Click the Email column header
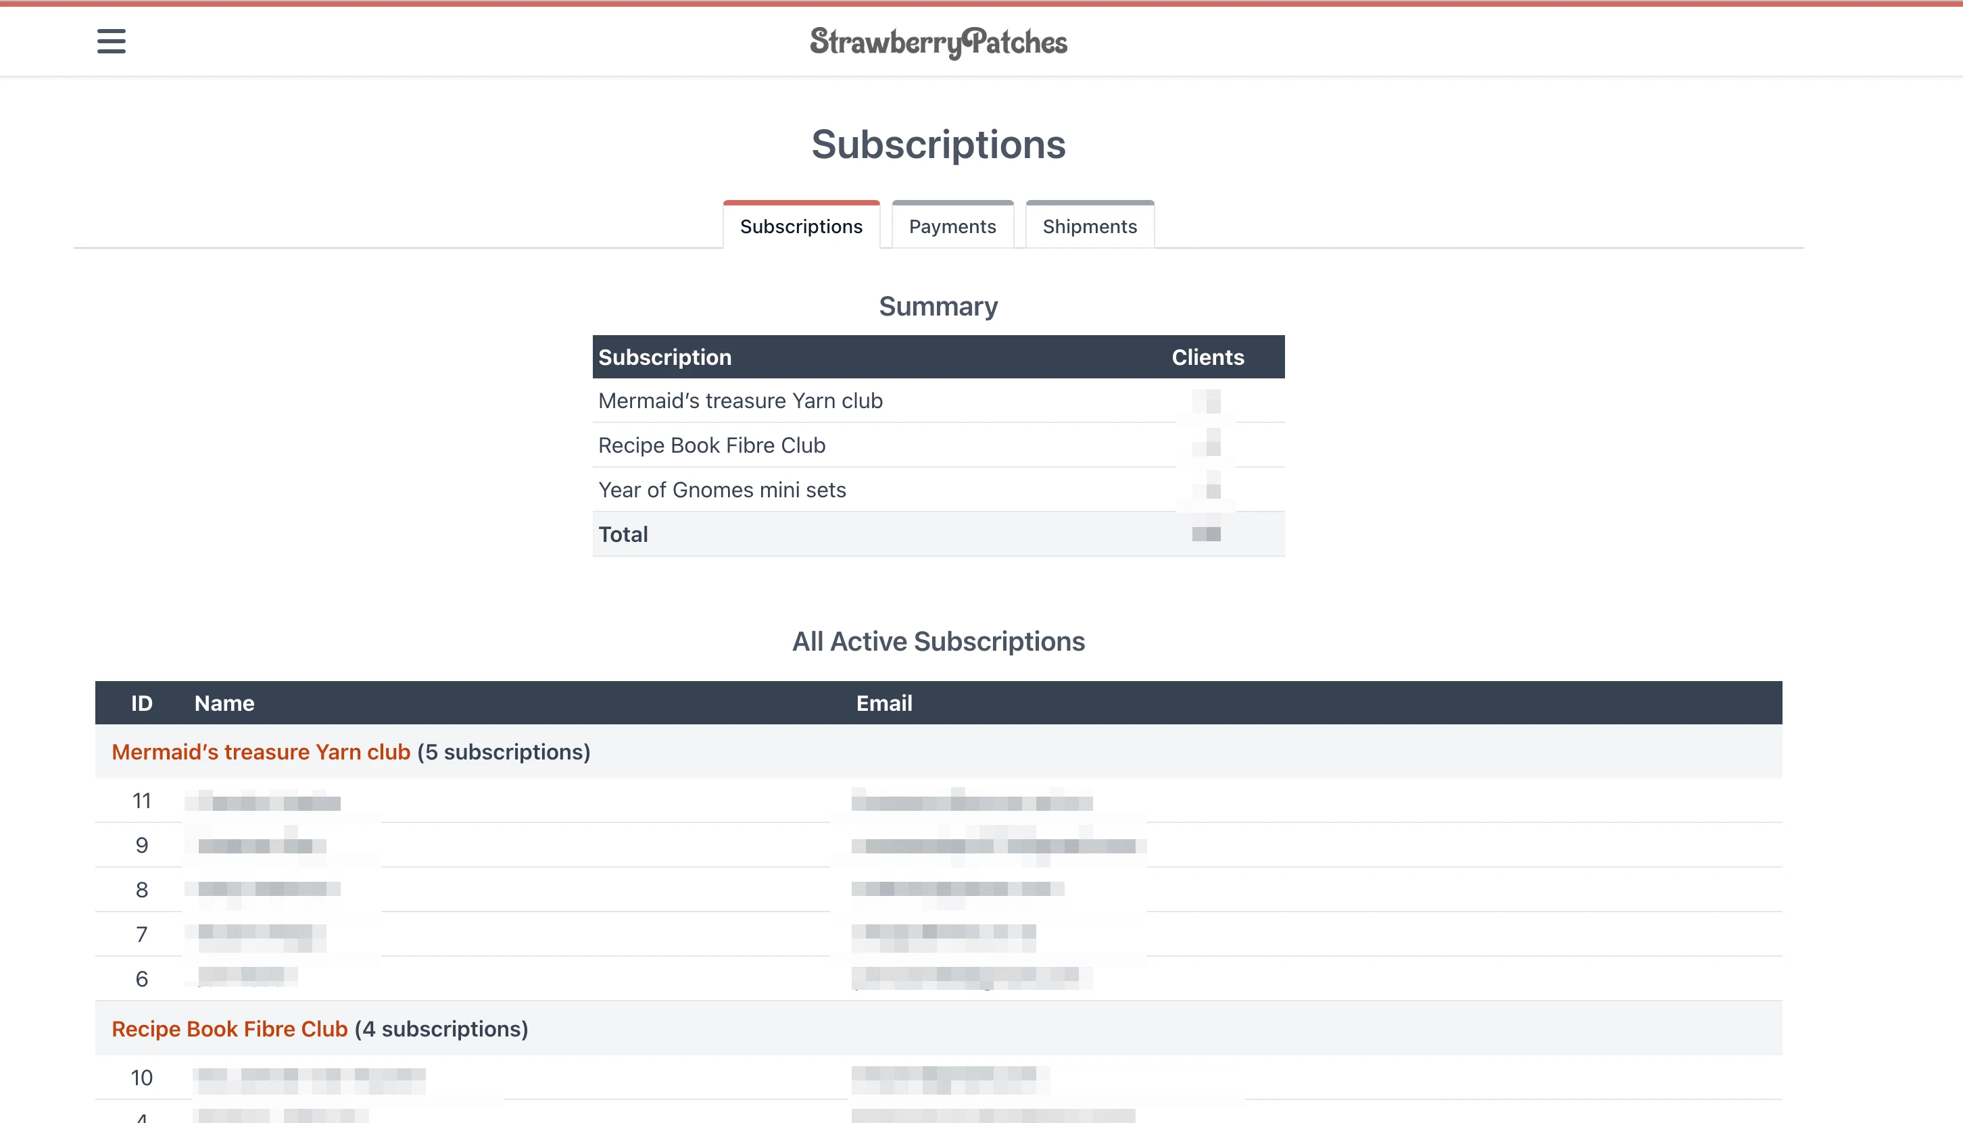1963x1123 pixels. (x=884, y=703)
